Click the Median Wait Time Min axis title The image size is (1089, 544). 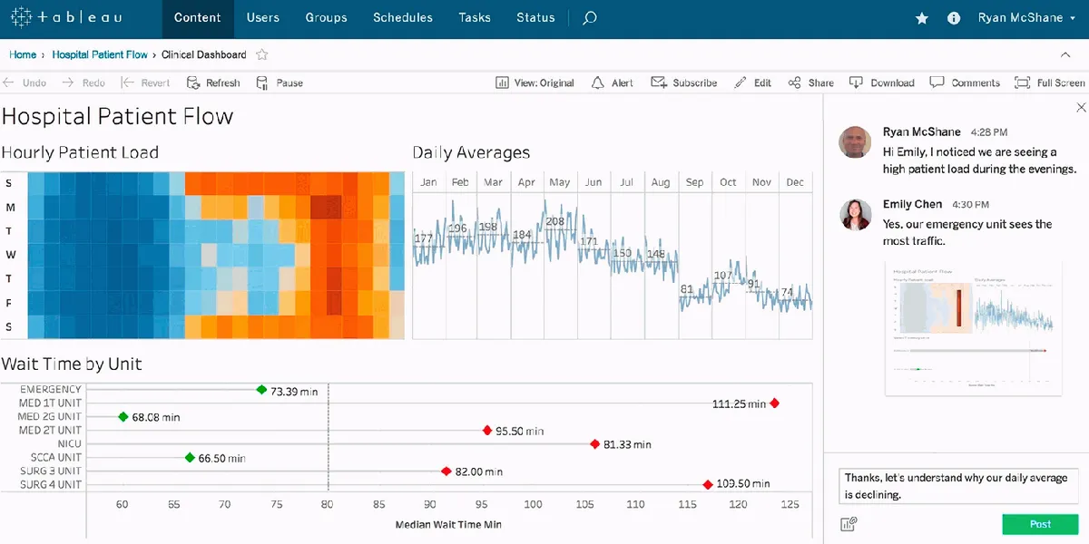(448, 524)
